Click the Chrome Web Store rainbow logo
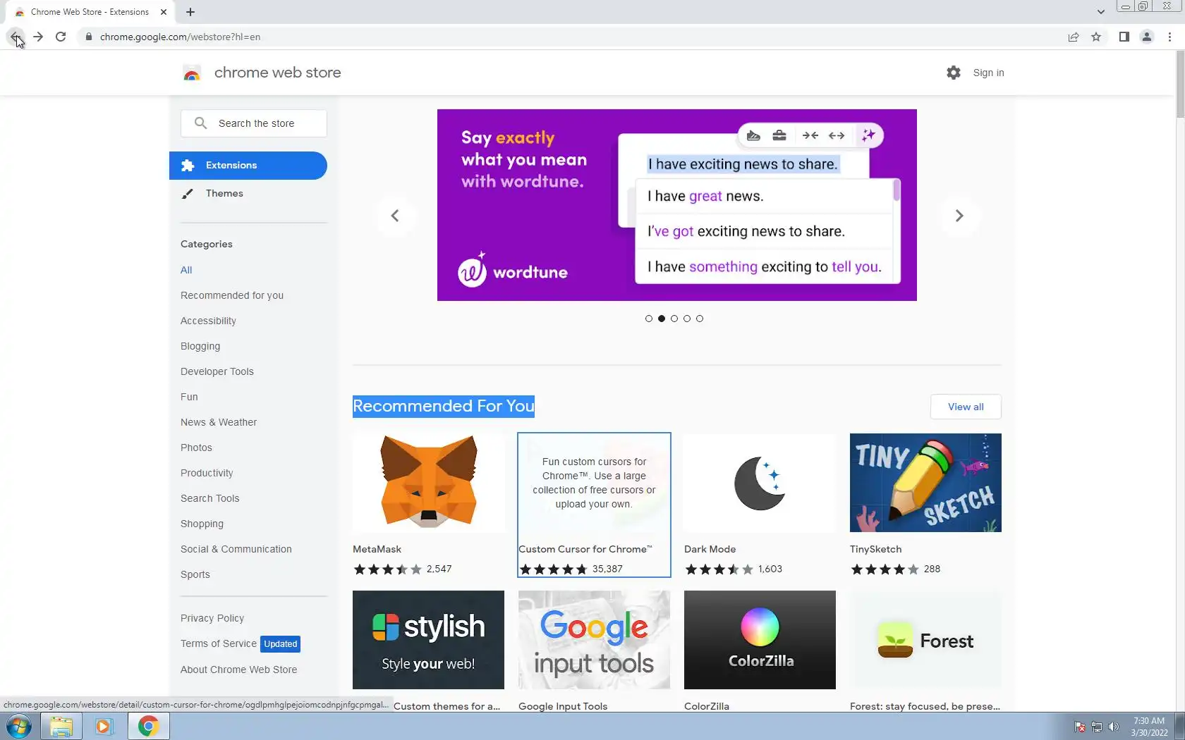Image resolution: width=1185 pixels, height=740 pixels. 192,73
